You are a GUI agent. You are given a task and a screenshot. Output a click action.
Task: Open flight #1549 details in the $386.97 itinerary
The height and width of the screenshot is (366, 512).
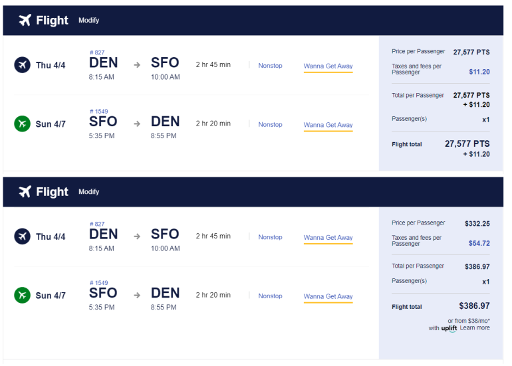98,283
